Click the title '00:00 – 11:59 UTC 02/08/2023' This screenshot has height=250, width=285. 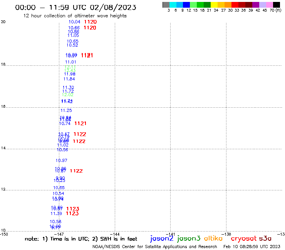pos(75,7)
